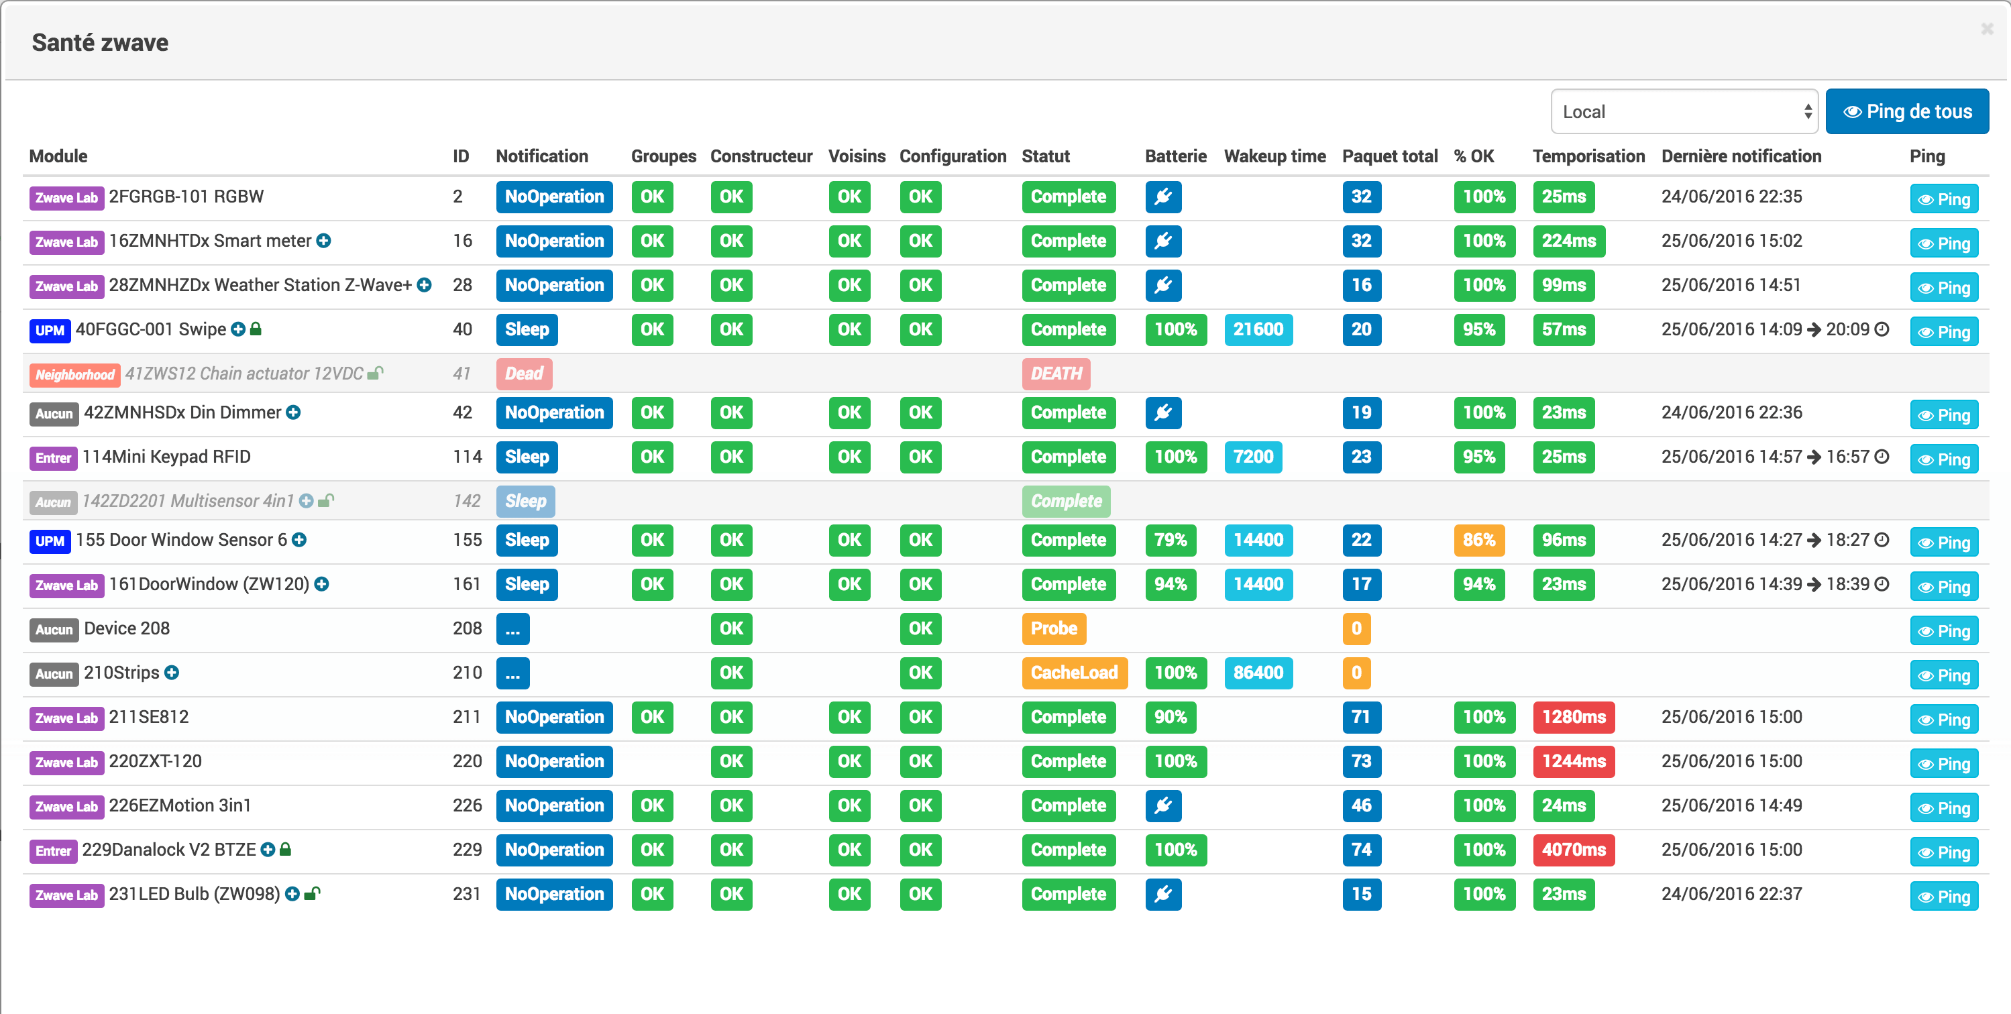
Task: Click the Batterie column header
Action: 1175,156
